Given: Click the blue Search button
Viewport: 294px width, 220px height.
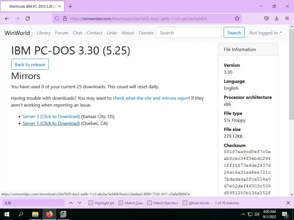Looking at the screenshot, I should click(234, 32).
